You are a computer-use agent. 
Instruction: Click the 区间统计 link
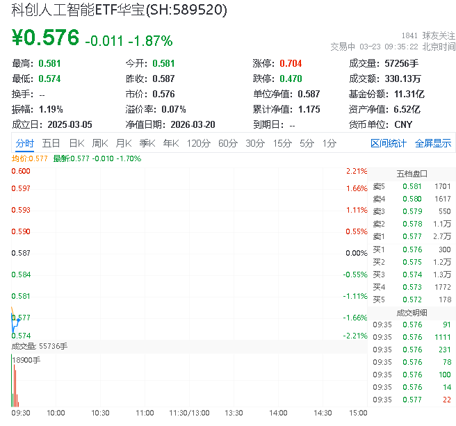pyautogui.click(x=388, y=144)
